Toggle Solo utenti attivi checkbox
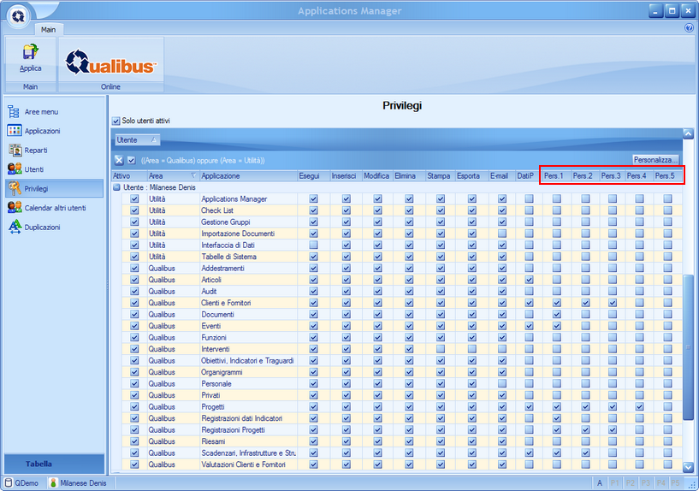The image size is (699, 491). (116, 121)
